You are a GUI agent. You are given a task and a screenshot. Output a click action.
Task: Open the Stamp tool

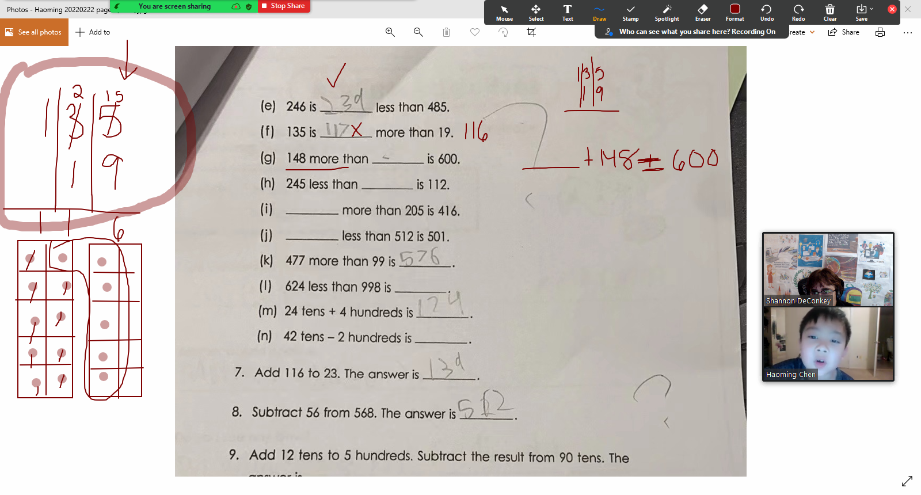click(x=631, y=12)
